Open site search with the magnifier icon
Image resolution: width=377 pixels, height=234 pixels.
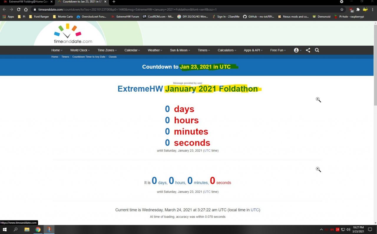tap(317, 50)
